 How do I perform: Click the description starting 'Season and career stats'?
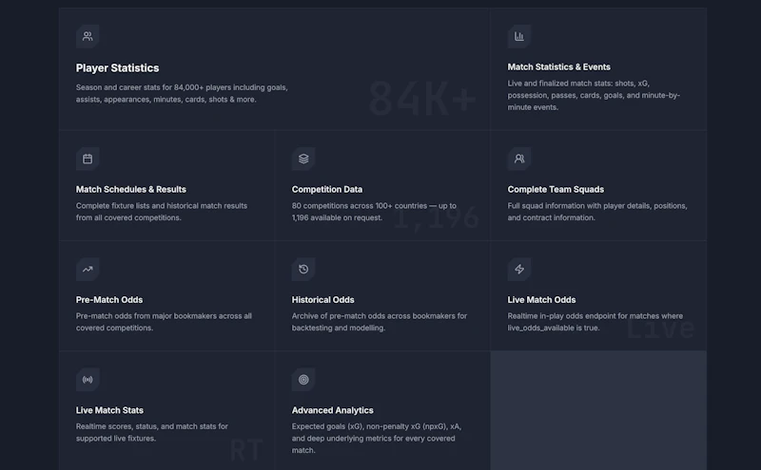click(182, 93)
